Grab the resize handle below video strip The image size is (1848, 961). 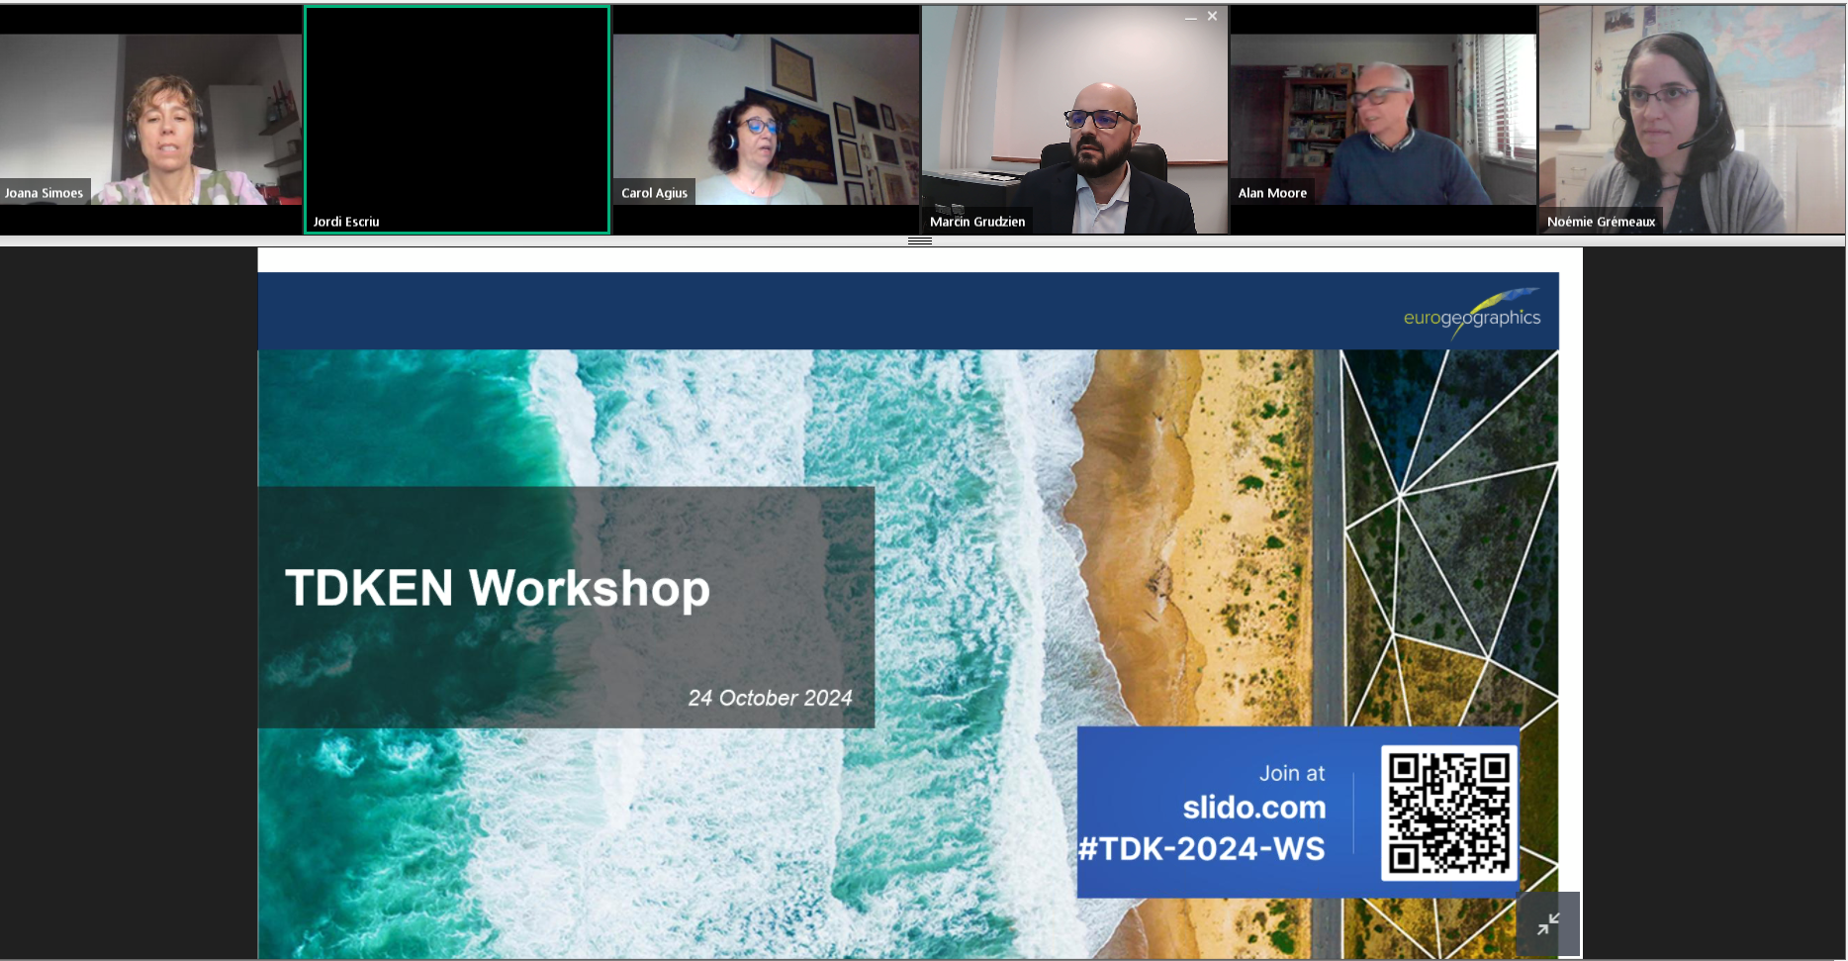[920, 241]
